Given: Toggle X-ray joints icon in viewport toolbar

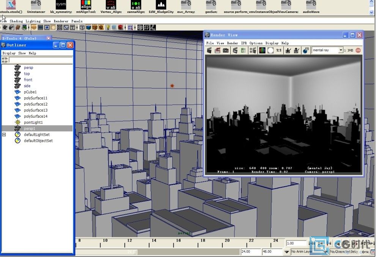Looking at the screenshot, I should (x=153, y=28).
